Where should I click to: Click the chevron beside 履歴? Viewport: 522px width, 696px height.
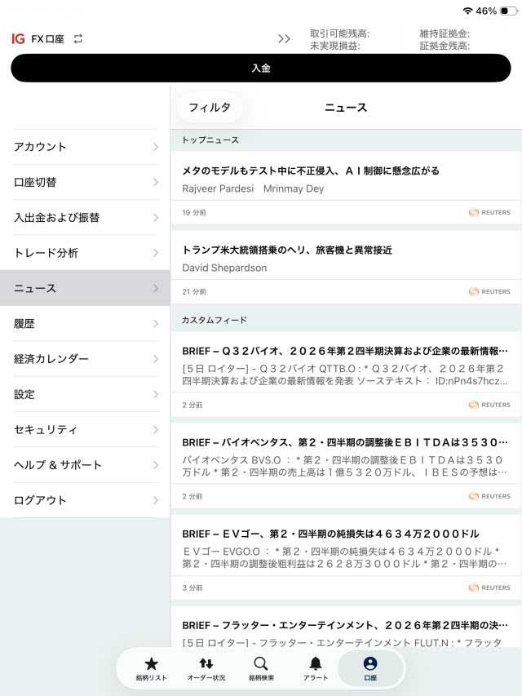[155, 324]
